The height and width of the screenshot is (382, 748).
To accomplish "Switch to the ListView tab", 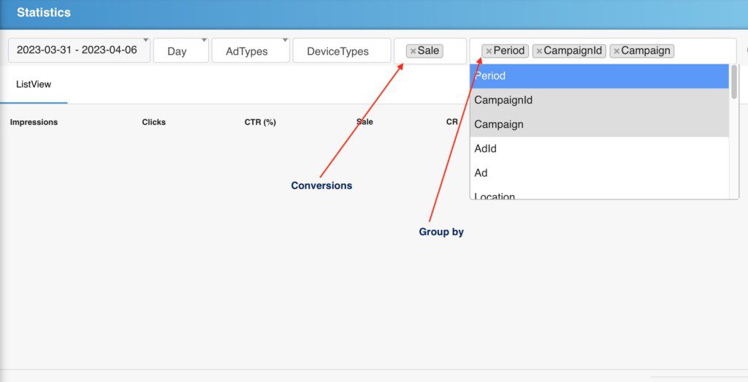I will click(x=34, y=85).
